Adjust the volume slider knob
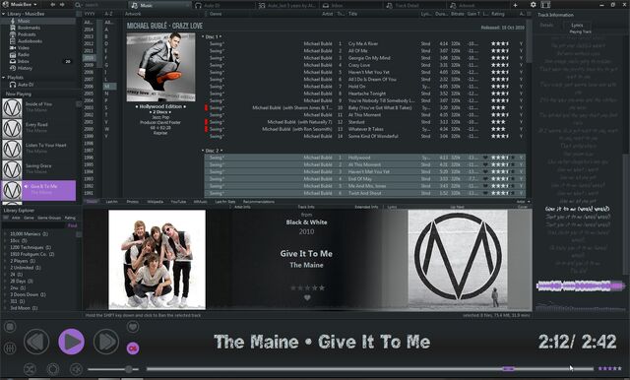Image resolution: width=630 pixels, height=380 pixels. click(129, 369)
